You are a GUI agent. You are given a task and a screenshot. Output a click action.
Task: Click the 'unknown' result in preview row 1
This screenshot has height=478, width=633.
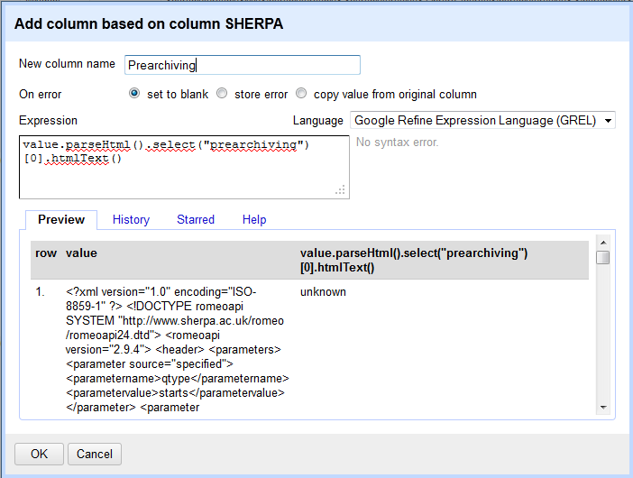(323, 292)
